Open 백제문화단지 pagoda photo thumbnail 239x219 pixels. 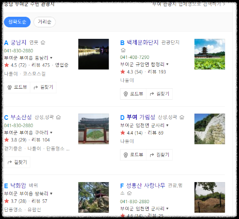point(210,54)
